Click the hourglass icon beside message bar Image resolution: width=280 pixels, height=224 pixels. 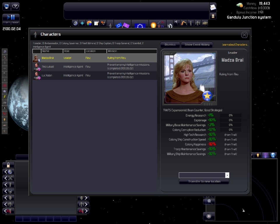pyautogui.click(x=213, y=16)
